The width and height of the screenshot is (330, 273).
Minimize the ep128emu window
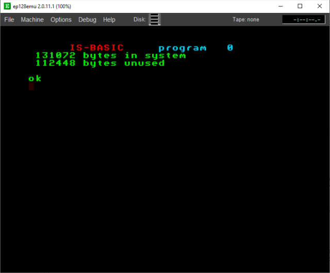point(280,6)
